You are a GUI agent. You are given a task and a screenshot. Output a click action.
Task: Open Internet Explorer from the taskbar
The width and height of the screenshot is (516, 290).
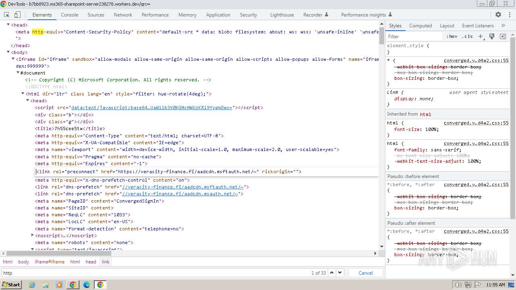tap(32, 285)
